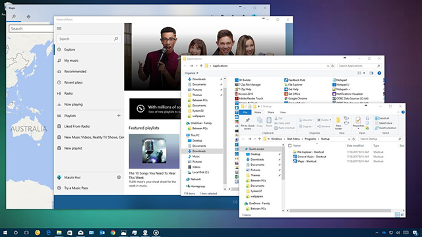Image resolution: width=422 pixels, height=237 pixels.
Task: Click the Groove Music settings gear icon
Action: (x=119, y=177)
